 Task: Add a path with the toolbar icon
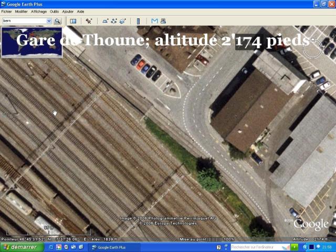[x=114, y=21]
